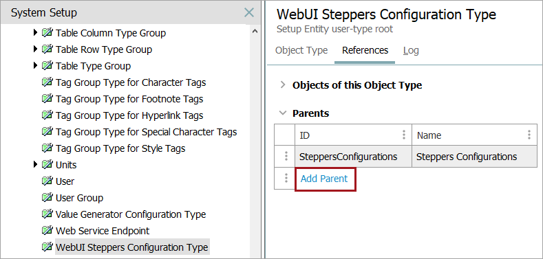Screen dimensions: 543x259
Task: Select Value Generator Configuration Type item
Action: pos(131,214)
